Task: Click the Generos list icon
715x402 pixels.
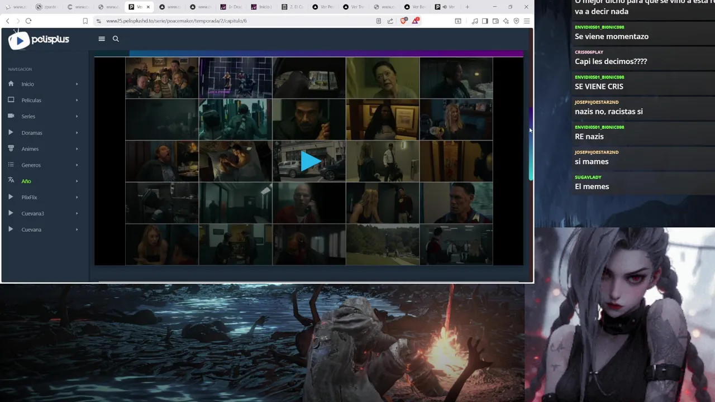Action: (x=11, y=165)
